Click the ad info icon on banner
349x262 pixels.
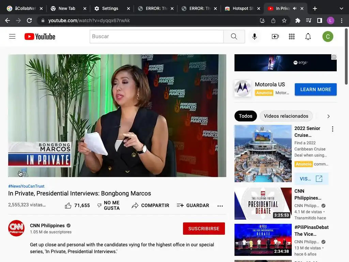point(334,57)
